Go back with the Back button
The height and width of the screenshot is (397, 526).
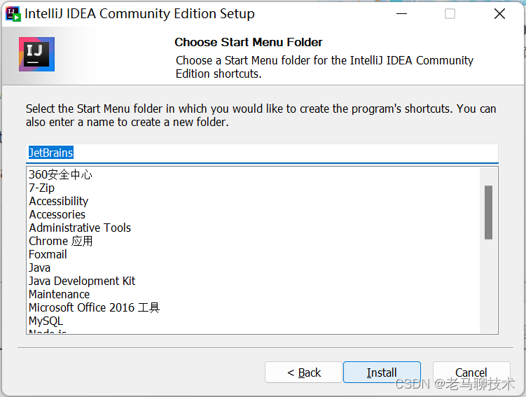303,372
